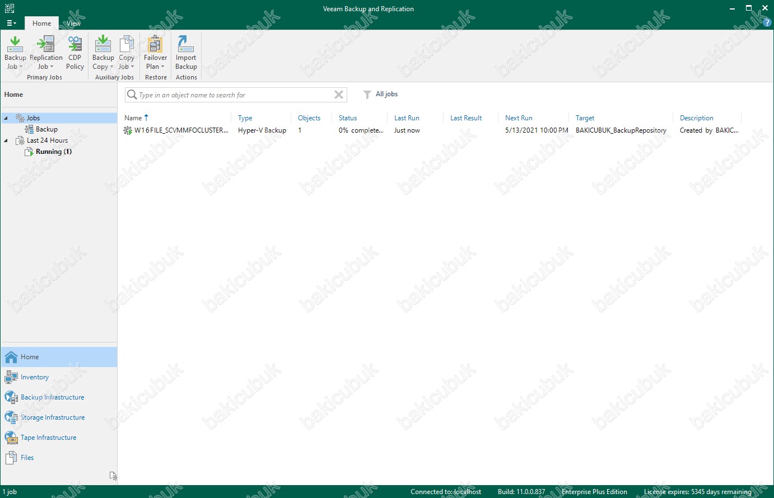Open the Copy Job ribbon button
Viewport: 774px width, 498px height.
pyautogui.click(x=127, y=53)
